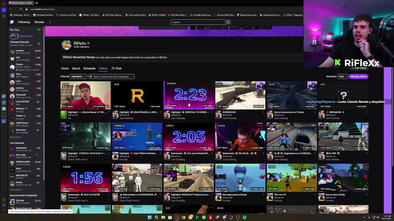Image resolution: width=394 pixels, height=221 pixels.
Task: Open options for EVIDENCIAS video
Action: pyautogui.click(x=263, y=112)
